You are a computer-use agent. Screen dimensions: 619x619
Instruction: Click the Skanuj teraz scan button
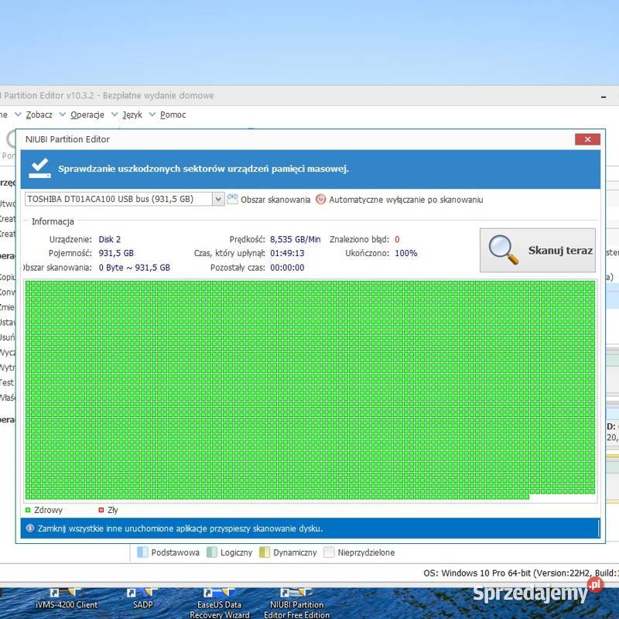[537, 250]
